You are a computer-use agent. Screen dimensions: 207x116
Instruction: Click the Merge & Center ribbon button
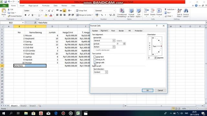84,15
